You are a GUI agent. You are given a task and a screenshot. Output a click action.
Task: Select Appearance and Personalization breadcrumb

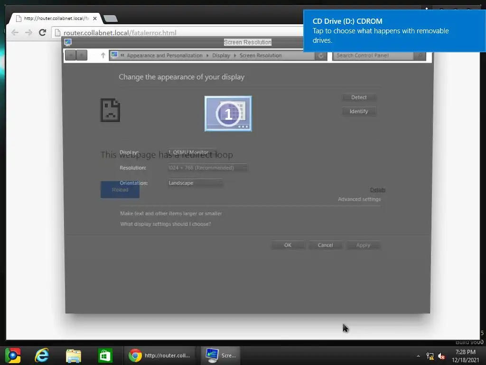pos(165,55)
